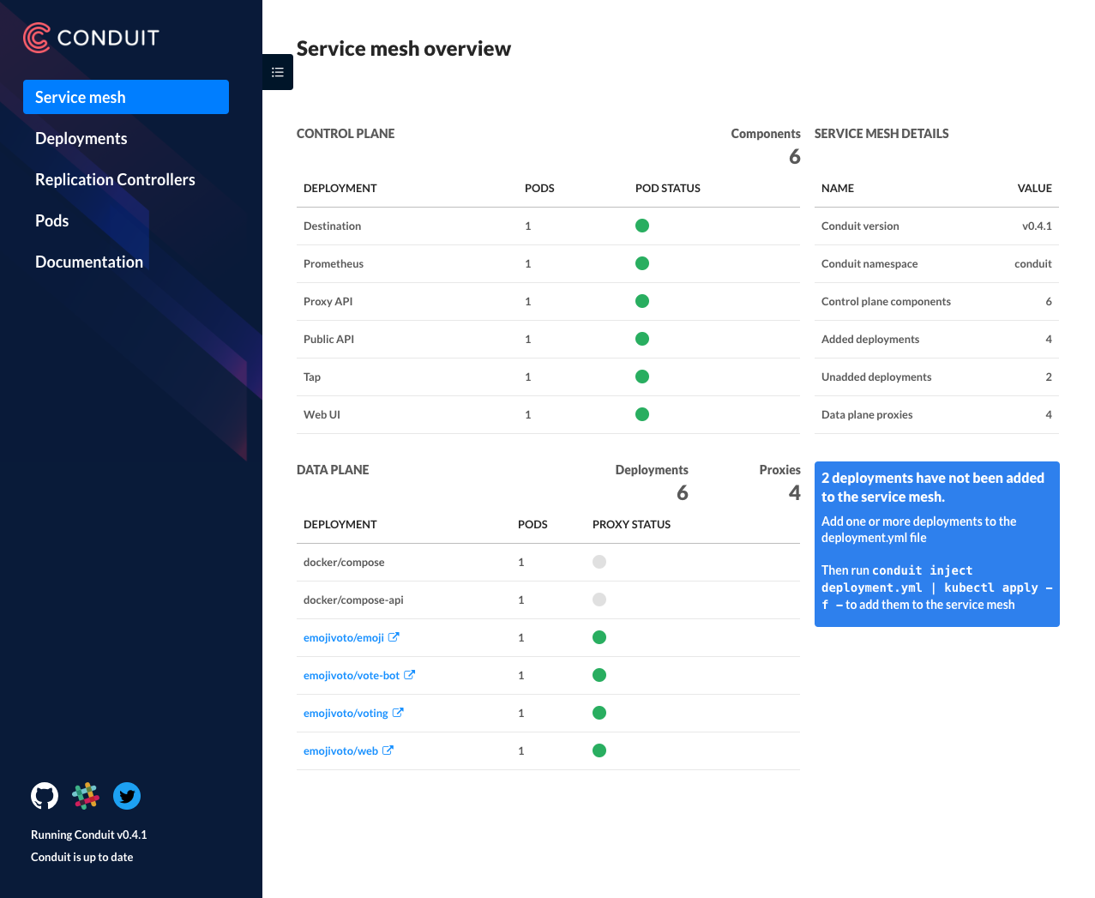This screenshot has height=898, width=1095.
Task: Click 'Prometheus' in the control plane table
Action: pyautogui.click(x=334, y=263)
